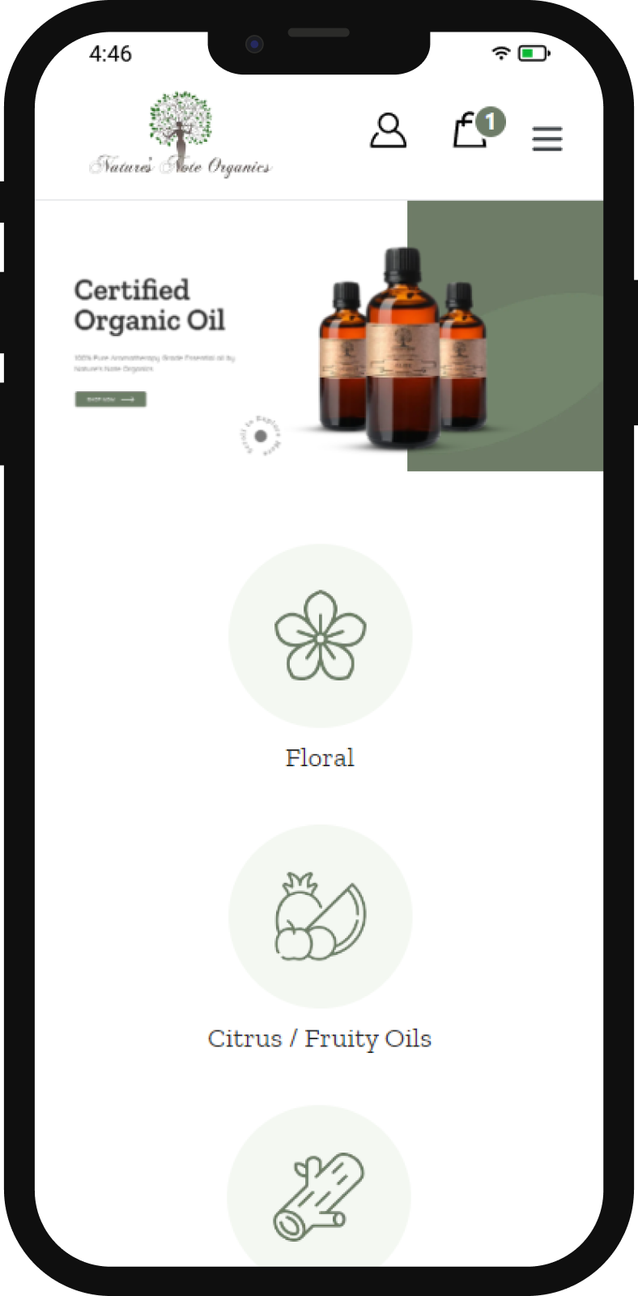Click the Certified Organic Oil heading
Image resolution: width=638 pixels, height=1296 pixels.
(x=149, y=305)
